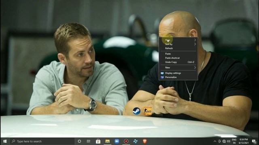Click the ENG IN language indicator

[x=234, y=141]
